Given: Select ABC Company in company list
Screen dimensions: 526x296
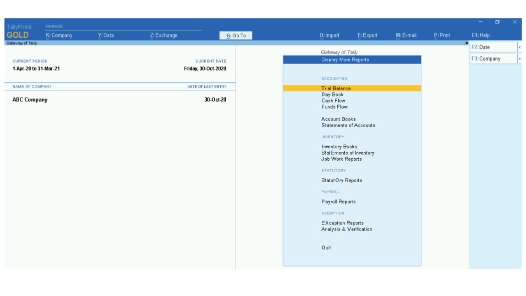Looking at the screenshot, I should click(x=30, y=100).
